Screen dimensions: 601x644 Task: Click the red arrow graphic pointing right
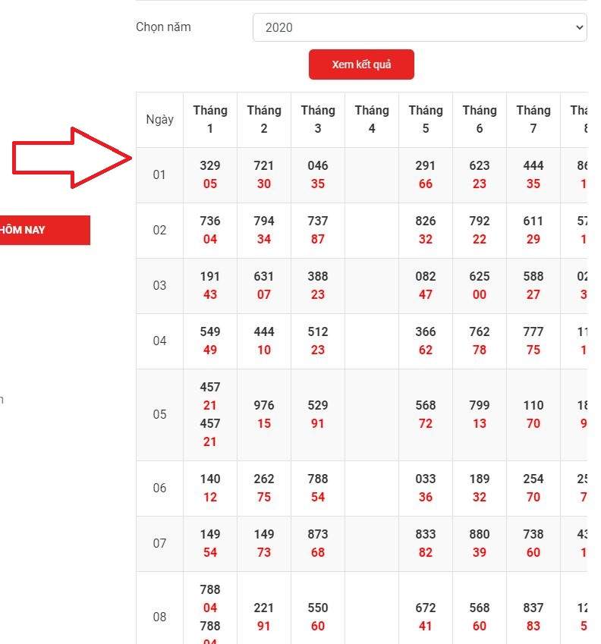tap(72, 158)
